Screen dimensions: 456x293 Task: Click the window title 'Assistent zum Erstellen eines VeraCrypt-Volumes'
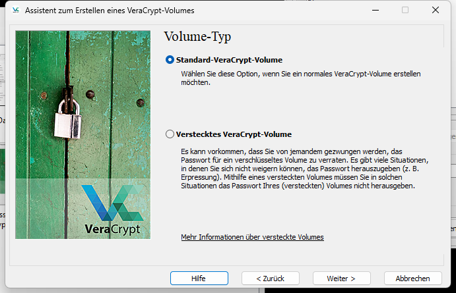pyautogui.click(x=110, y=11)
